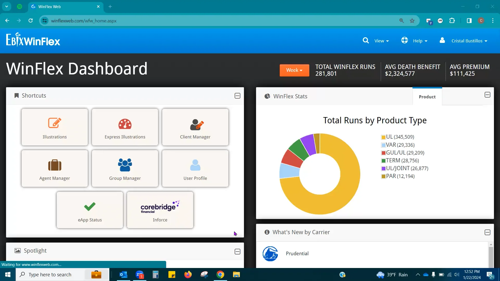Open Corebridge Inforce shortcut
Viewport: 500px width, 281px height.
tap(160, 210)
